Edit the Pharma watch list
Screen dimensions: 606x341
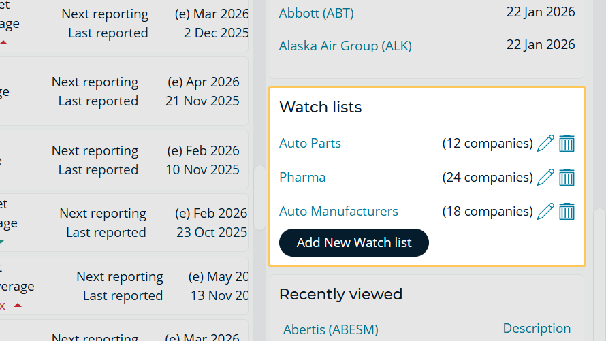point(545,177)
